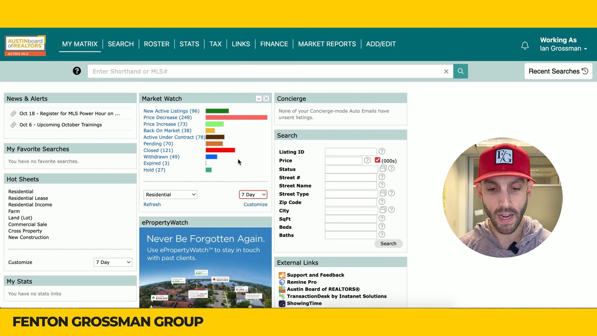Open the TAX menu
Screen dimensions: 597x336
pos(215,44)
